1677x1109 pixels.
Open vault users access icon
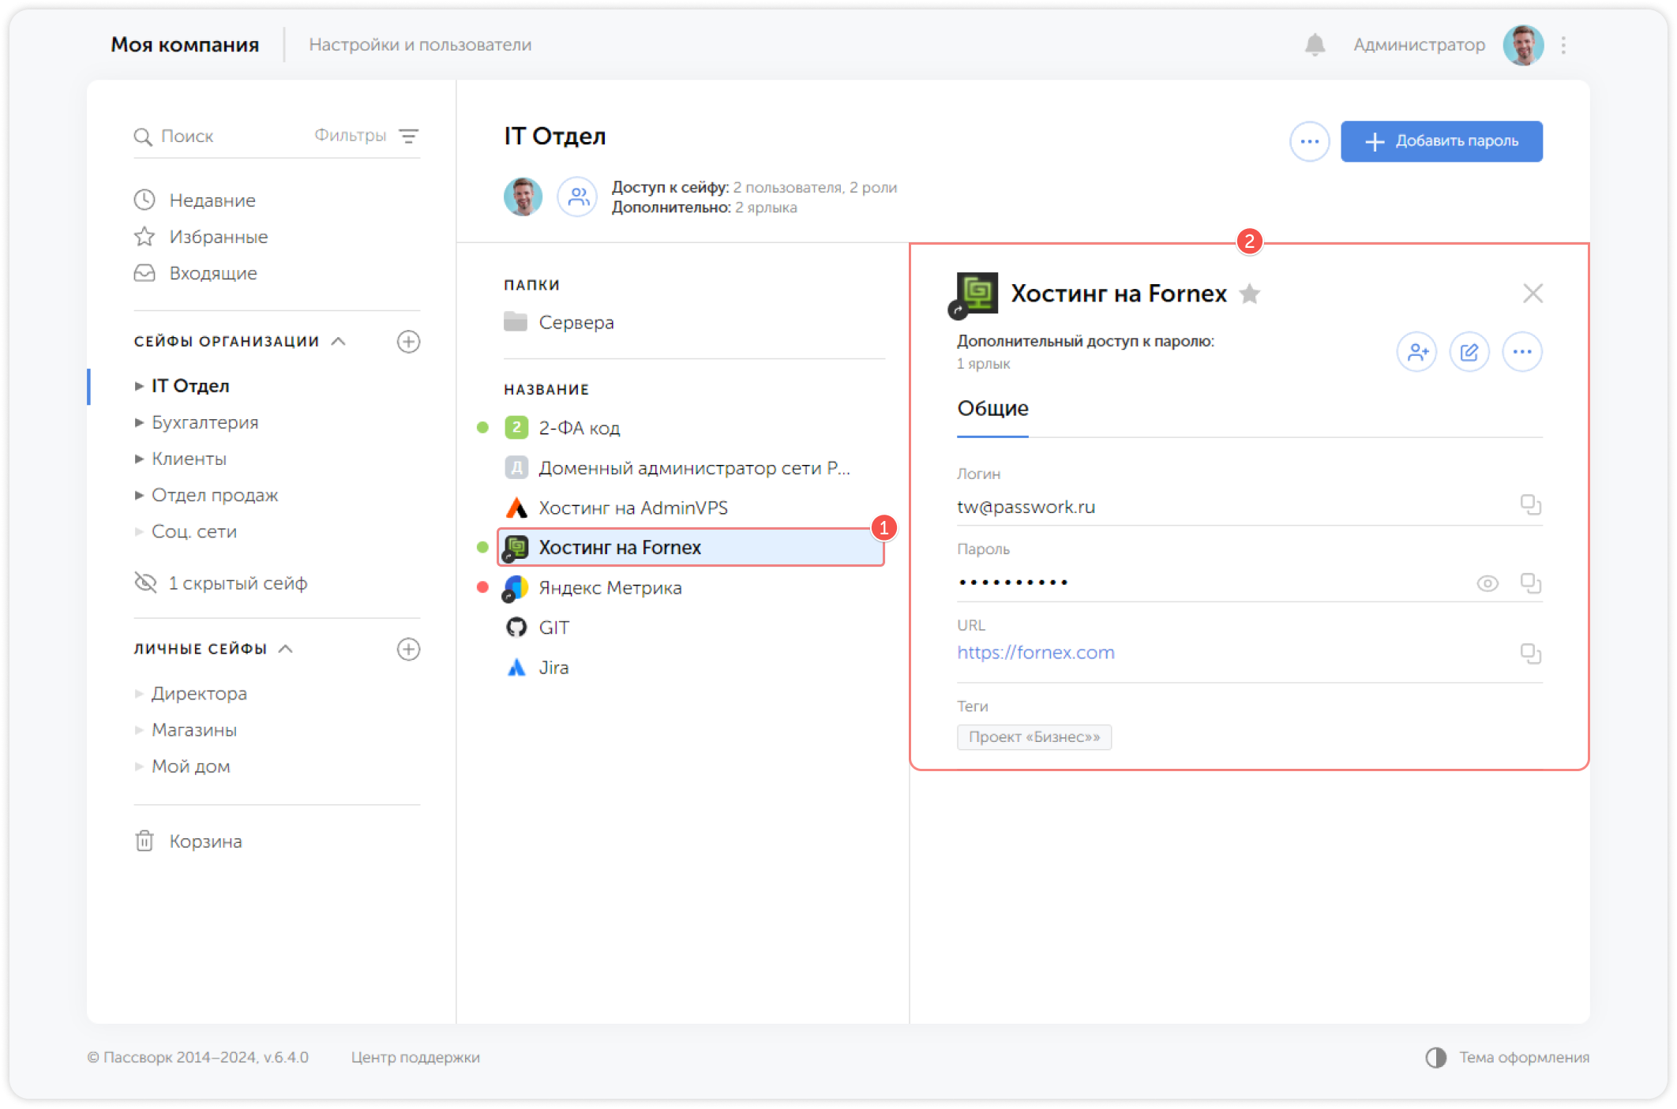578,197
